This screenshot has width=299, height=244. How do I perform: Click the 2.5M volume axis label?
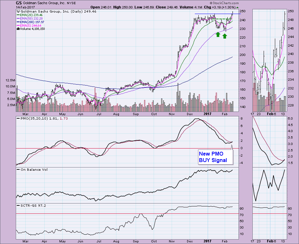click(x=11, y=105)
